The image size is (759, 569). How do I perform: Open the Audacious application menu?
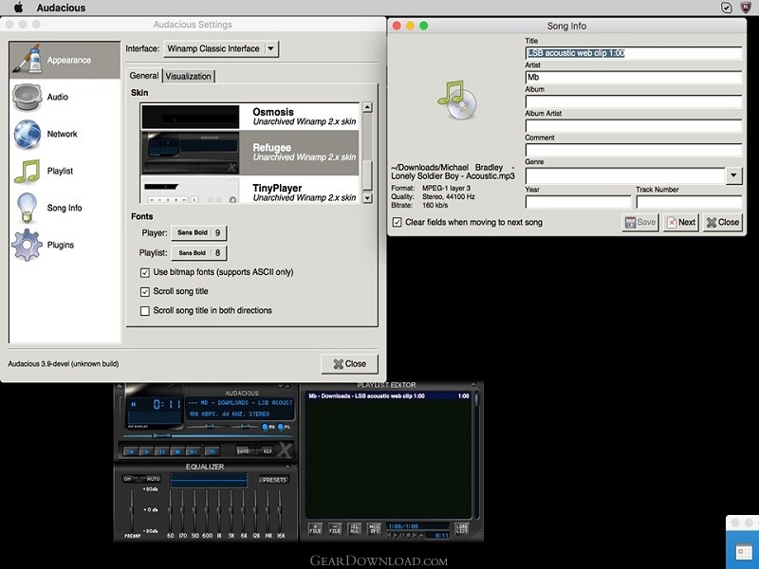point(61,8)
